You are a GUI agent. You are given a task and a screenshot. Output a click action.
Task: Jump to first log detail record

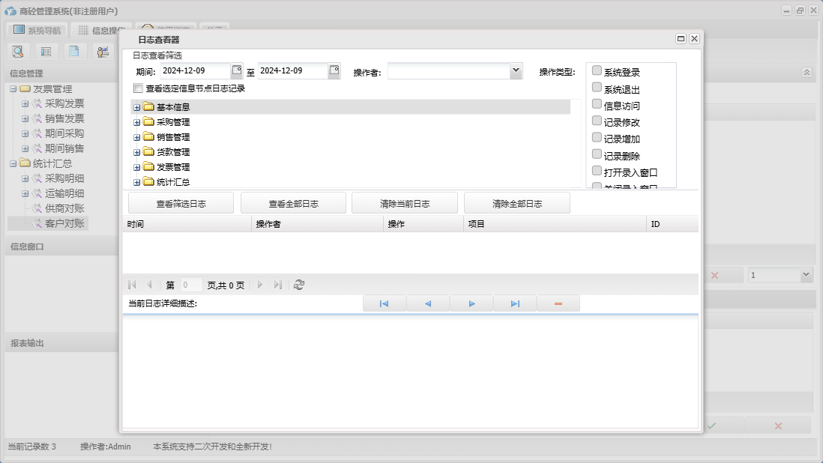[384, 303]
